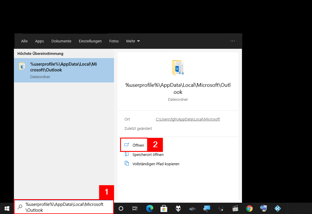Screen dimensions: 312x214
Task: Click the large Outlook folder preview icon
Action: pos(178,68)
